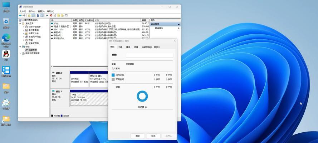Collapse the 系统工具 tree node
318x143 pixels.
point(20,24)
